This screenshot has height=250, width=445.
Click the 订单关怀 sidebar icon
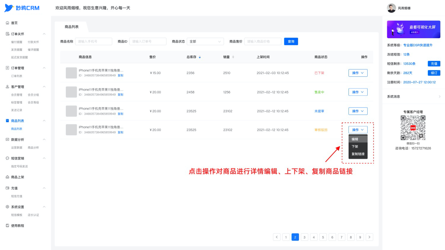[x=7, y=34]
